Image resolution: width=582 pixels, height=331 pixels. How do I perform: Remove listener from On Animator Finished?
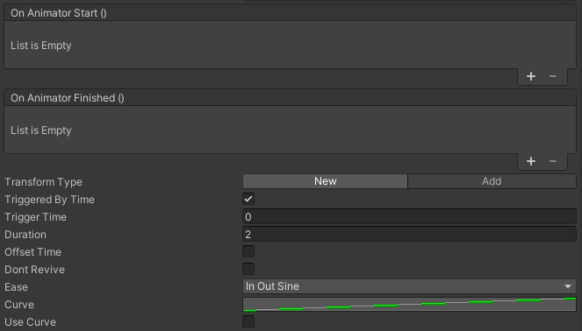(x=553, y=161)
